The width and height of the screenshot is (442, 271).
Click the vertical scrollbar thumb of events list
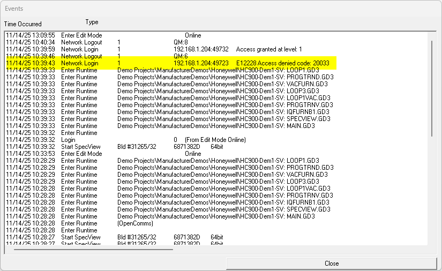coord(432,89)
